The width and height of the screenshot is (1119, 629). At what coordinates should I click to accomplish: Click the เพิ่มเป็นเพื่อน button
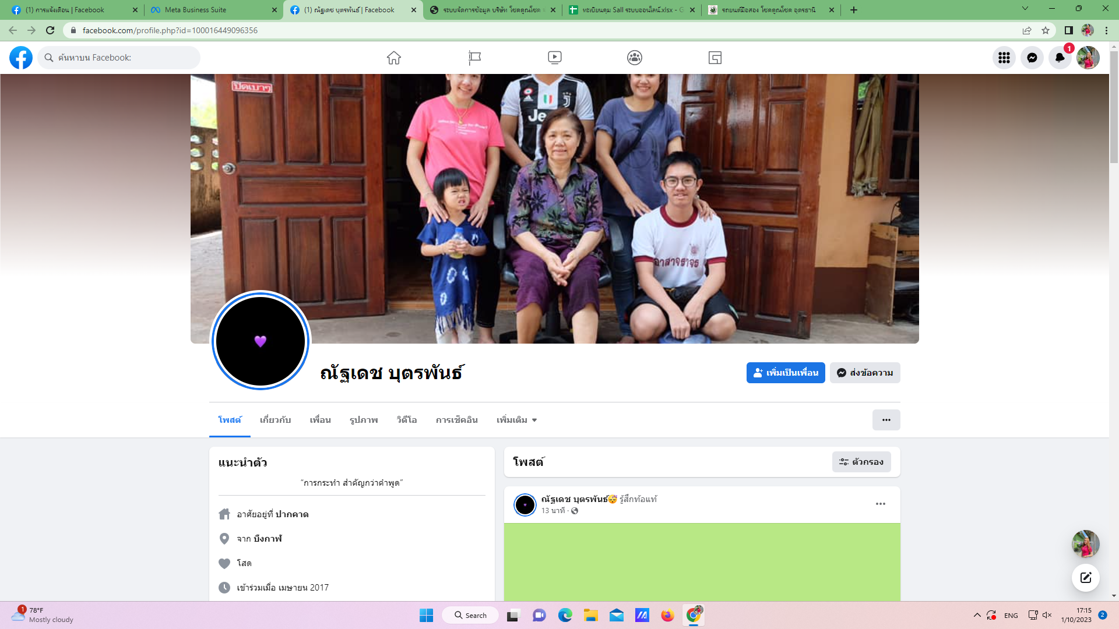point(786,373)
